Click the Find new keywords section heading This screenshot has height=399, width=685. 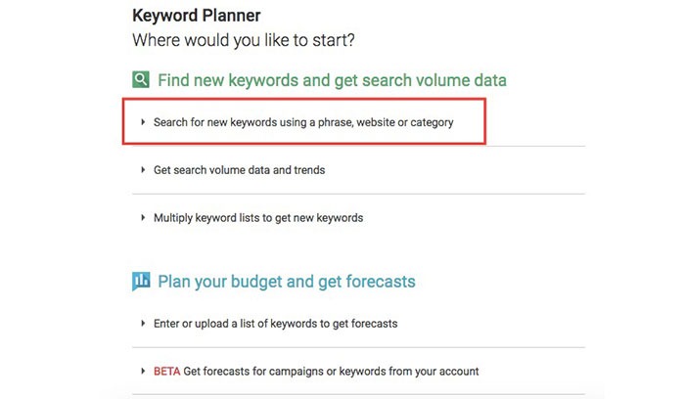[x=332, y=80]
